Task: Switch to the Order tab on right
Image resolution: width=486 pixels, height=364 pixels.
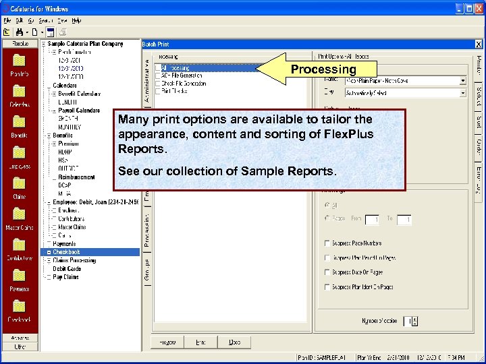Action: (479, 148)
